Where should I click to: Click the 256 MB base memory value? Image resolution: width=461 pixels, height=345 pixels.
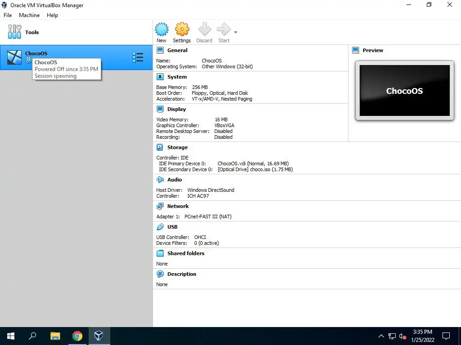(x=200, y=87)
